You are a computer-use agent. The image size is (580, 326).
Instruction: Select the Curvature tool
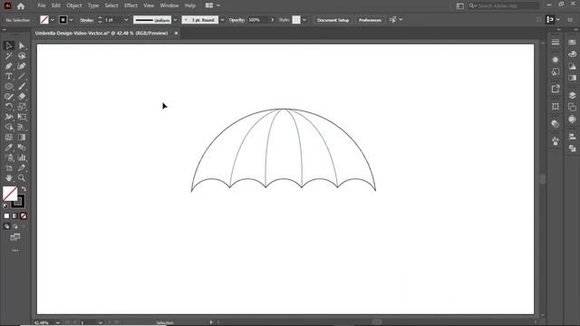tap(22, 66)
